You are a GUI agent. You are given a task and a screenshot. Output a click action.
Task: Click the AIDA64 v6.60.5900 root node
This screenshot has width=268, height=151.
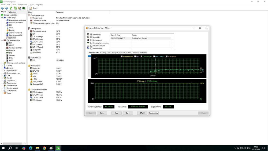click(10, 15)
